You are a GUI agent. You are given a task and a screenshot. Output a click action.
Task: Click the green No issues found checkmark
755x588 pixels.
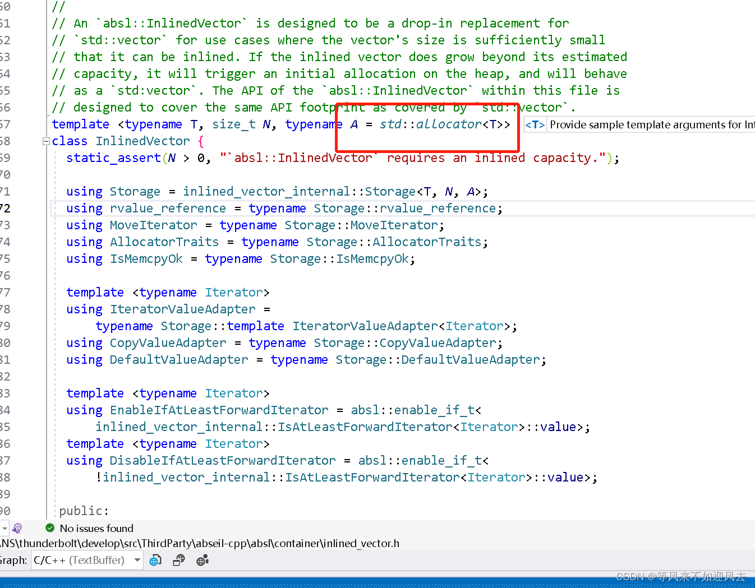pyautogui.click(x=50, y=529)
